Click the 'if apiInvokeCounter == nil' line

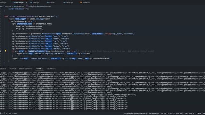click(x=22, y=21)
